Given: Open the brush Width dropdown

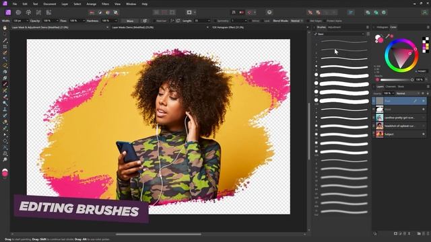Looking at the screenshot, I should click(27, 21).
